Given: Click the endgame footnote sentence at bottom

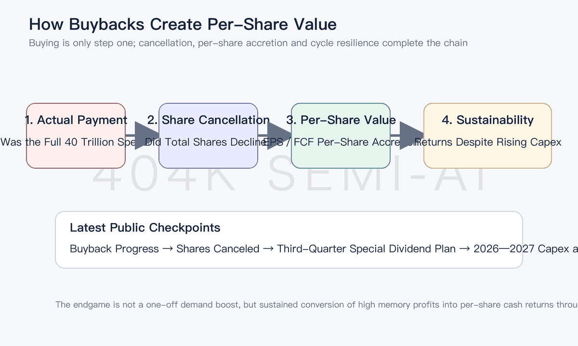Looking at the screenshot, I should (316, 305).
